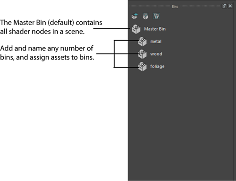Close the Bins panel
This screenshot has height=181, width=236.
click(x=230, y=6)
